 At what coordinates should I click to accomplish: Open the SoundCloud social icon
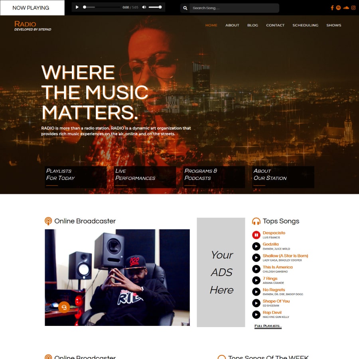(346, 8)
